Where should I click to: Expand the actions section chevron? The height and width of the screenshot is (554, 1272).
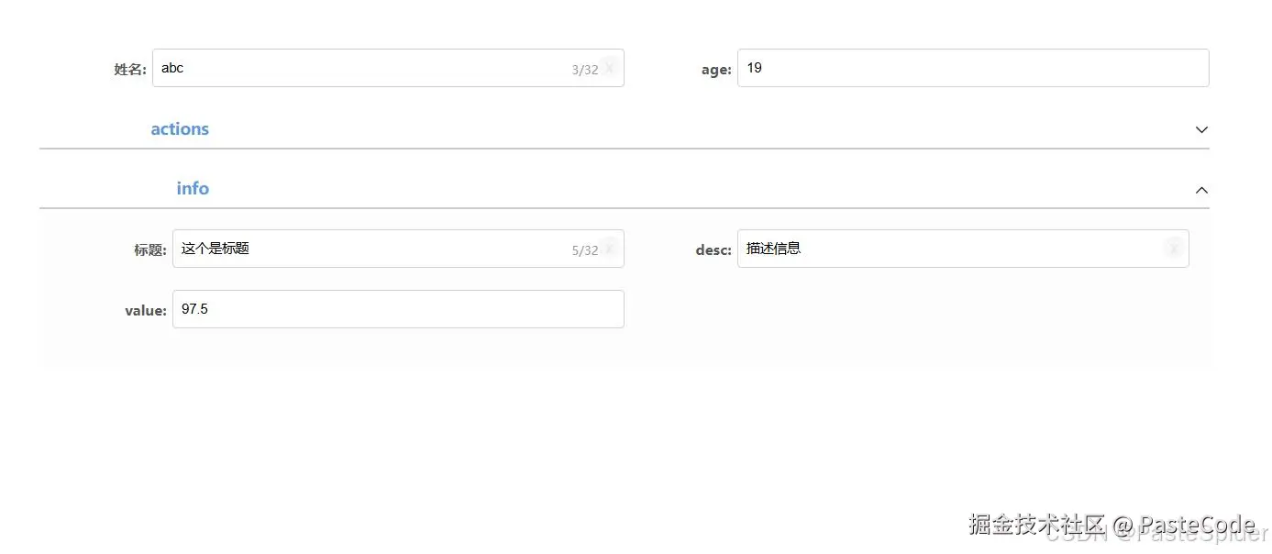click(1201, 130)
